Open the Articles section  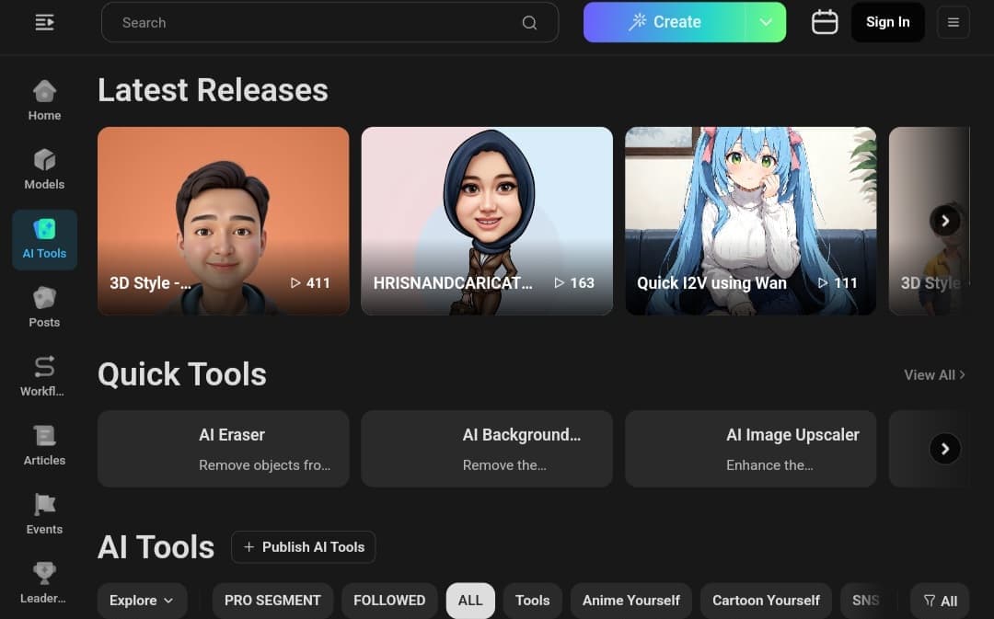click(x=44, y=443)
